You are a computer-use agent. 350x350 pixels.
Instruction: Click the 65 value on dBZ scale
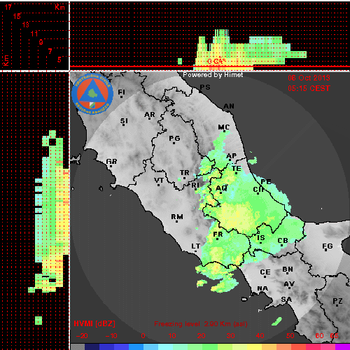click(x=334, y=336)
